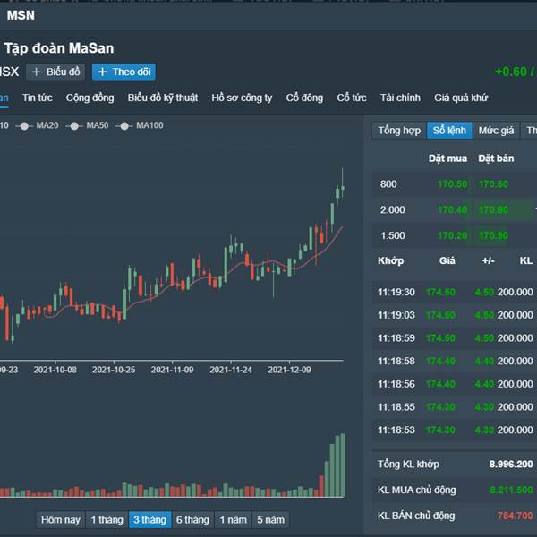Click the 2021-10-08 date axis label
Viewport: 537px width, 537px height.
[x=55, y=370]
